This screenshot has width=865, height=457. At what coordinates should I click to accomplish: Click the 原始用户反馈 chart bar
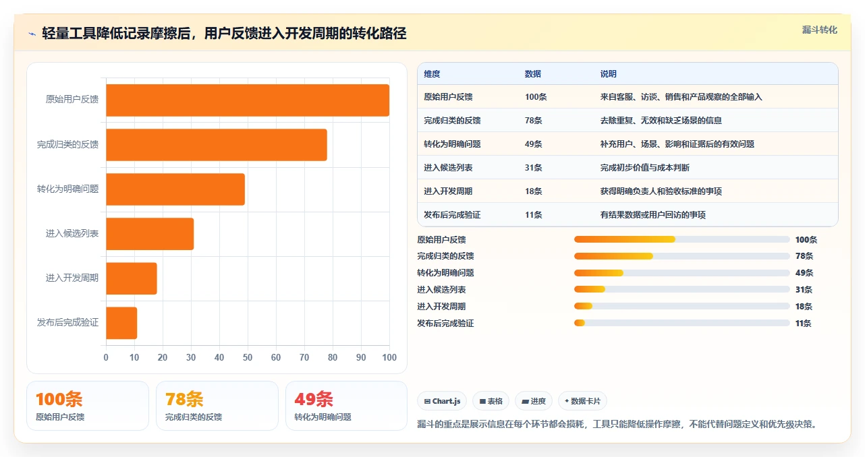[x=248, y=100]
